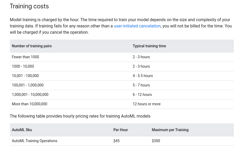Click the 6 - 12 hours value
The width and height of the screenshot is (243, 157).
point(142,95)
